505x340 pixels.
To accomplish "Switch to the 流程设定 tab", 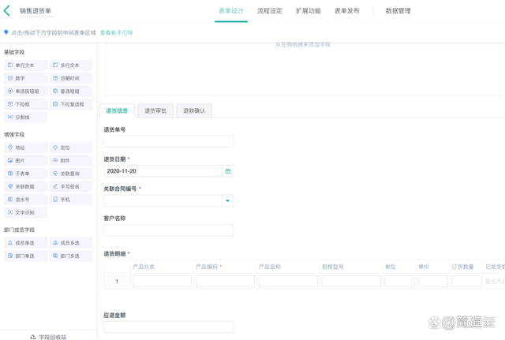I will [x=269, y=11].
